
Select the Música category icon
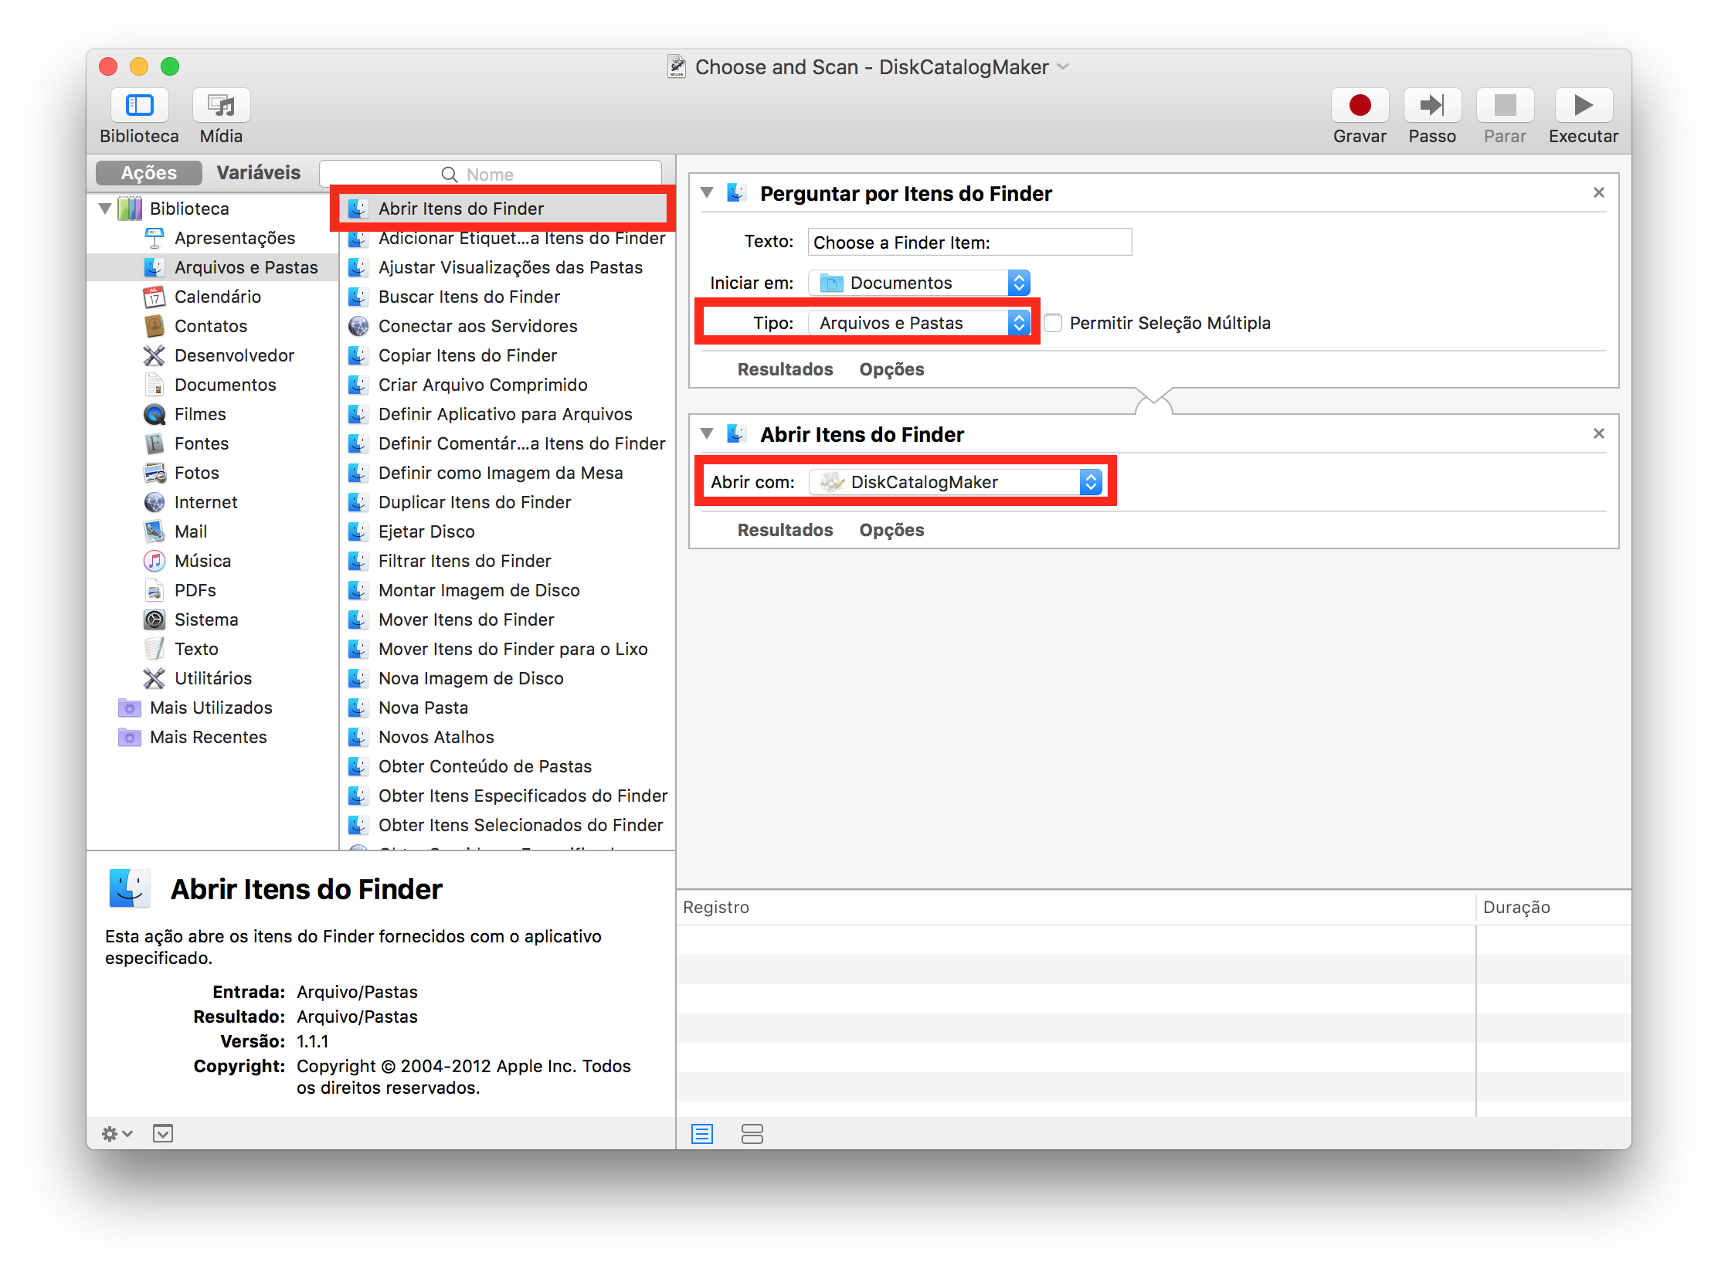click(154, 561)
